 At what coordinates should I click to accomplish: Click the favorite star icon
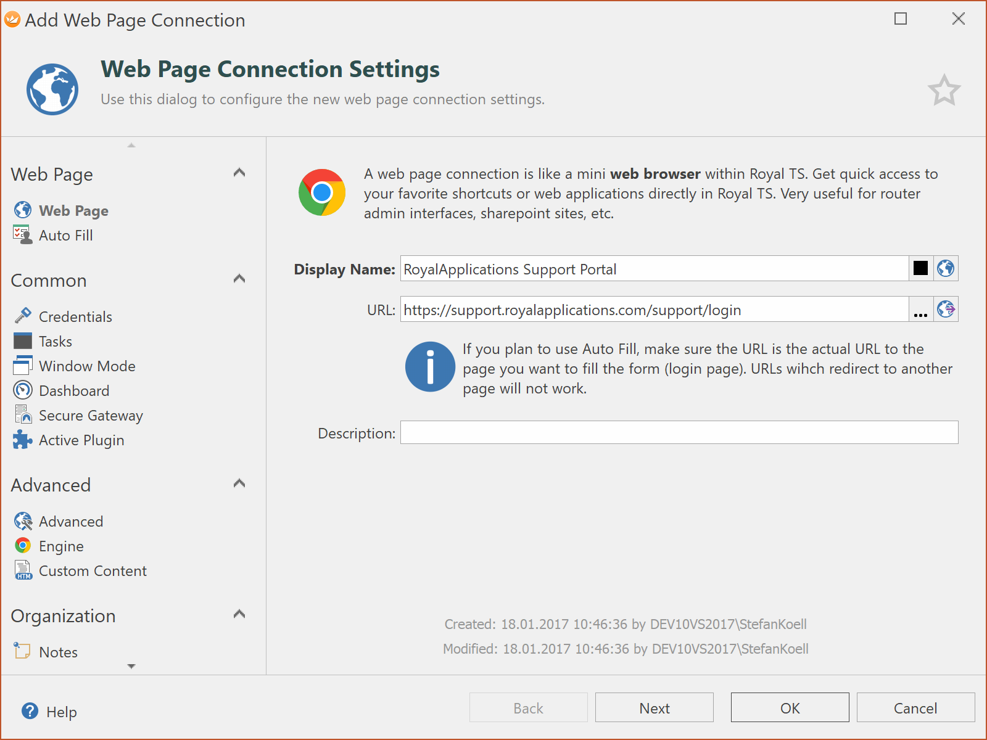944,91
